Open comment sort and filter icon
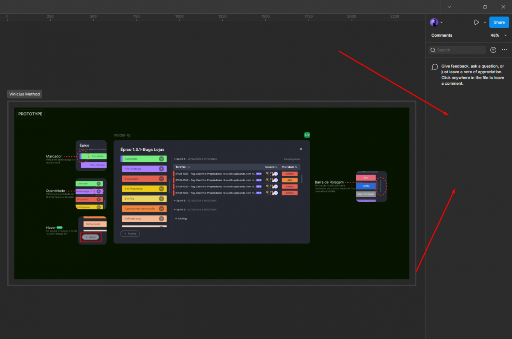This screenshot has width=512, height=339. [493, 50]
